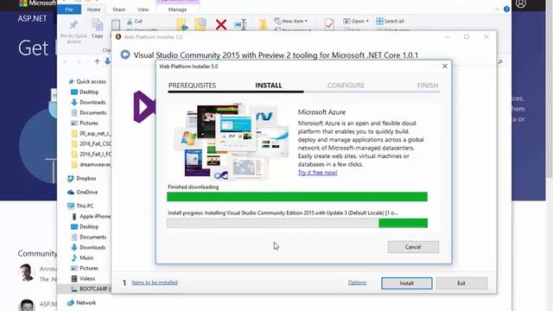Switch to the Share ribbon tab
The image size is (553, 311).
pyautogui.click(x=119, y=10)
